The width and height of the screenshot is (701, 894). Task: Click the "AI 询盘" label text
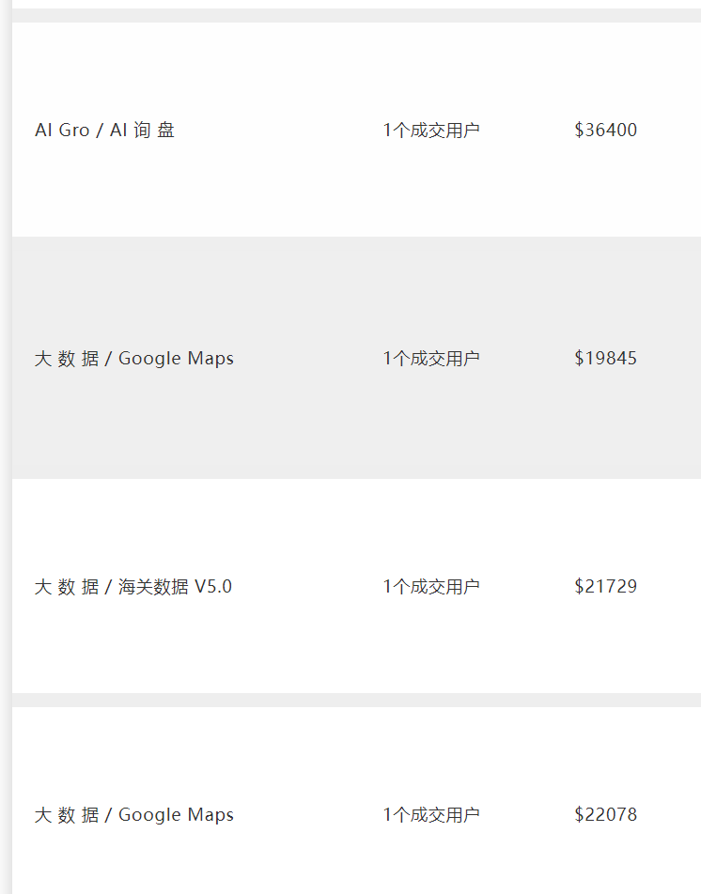click(142, 131)
